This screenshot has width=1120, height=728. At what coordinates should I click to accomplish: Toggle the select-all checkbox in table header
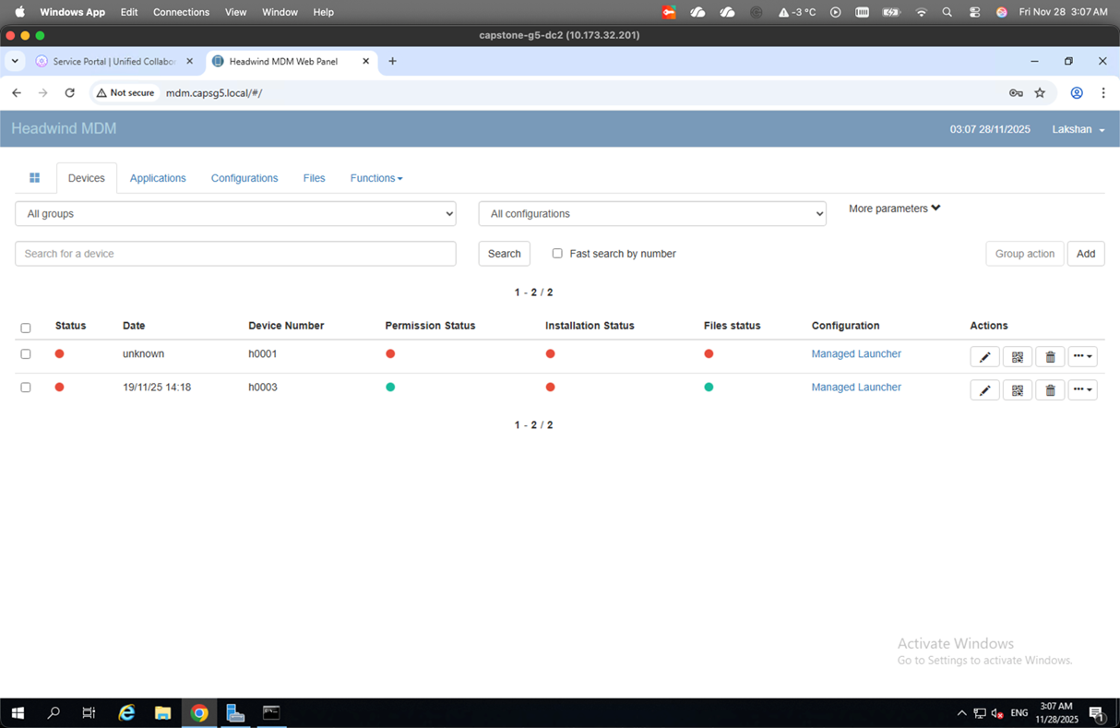[x=26, y=328]
